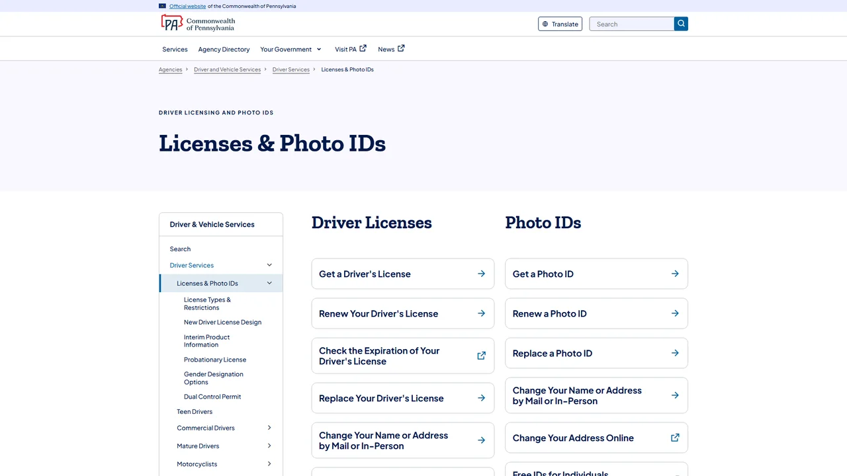Go to Driver and Vehicle Services breadcrumb

227,69
